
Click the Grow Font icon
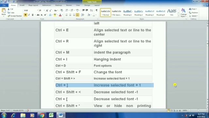pyautogui.click(x=47, y=10)
